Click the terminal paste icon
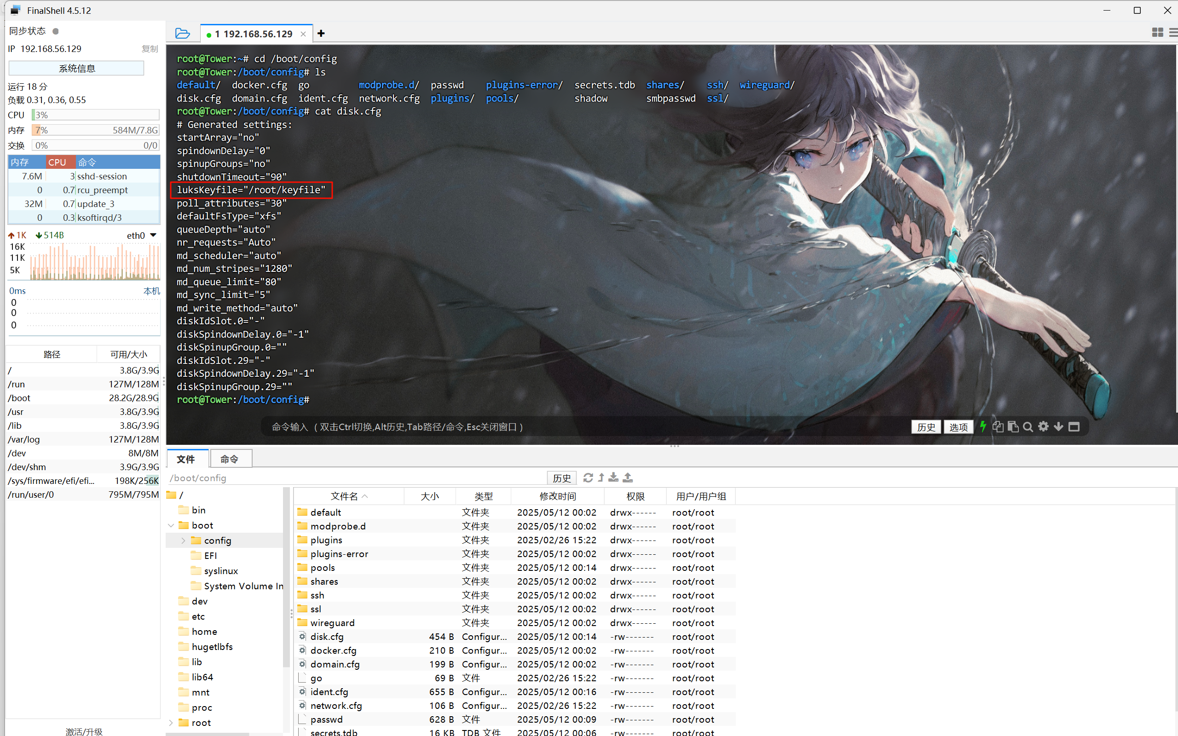The height and width of the screenshot is (736, 1178). coord(1013,426)
